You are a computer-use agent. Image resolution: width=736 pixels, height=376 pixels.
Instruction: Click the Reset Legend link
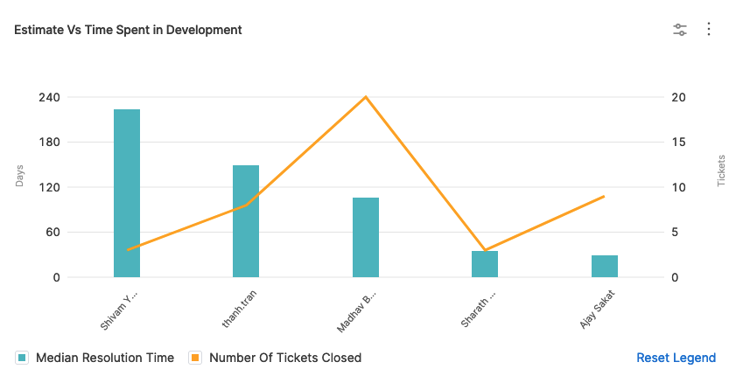676,358
